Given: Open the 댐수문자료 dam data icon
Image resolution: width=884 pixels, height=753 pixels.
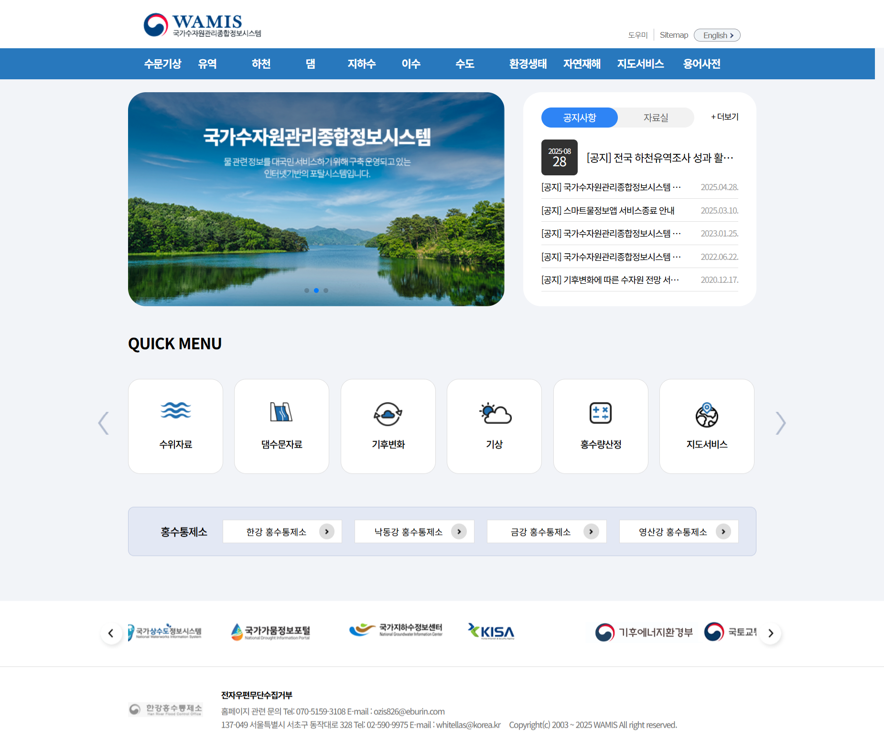Looking at the screenshot, I should point(281,412).
